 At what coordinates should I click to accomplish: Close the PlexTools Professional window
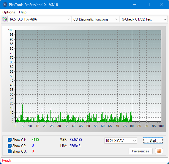[x=162, y=4]
